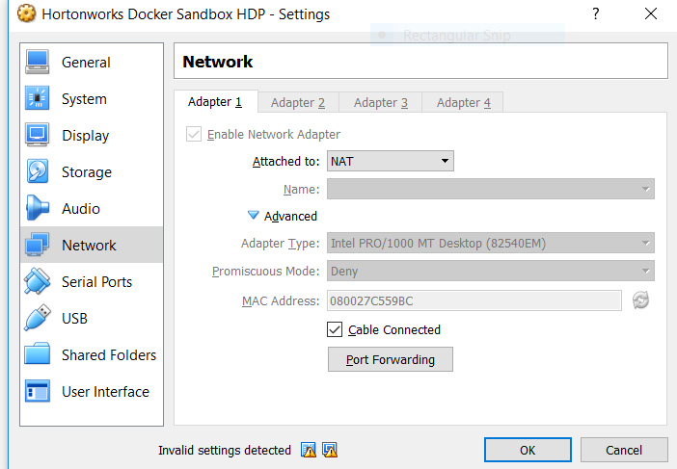Image resolution: width=677 pixels, height=469 pixels.
Task: Open the Audio speaker icon
Action: click(38, 209)
